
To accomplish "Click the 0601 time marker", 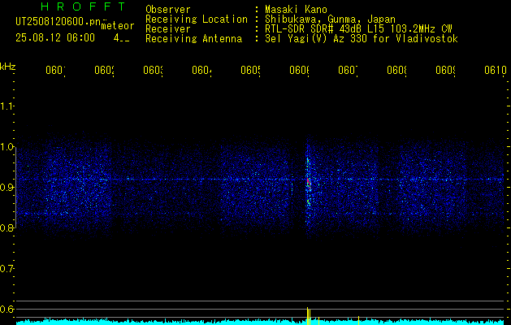I will tap(55, 71).
